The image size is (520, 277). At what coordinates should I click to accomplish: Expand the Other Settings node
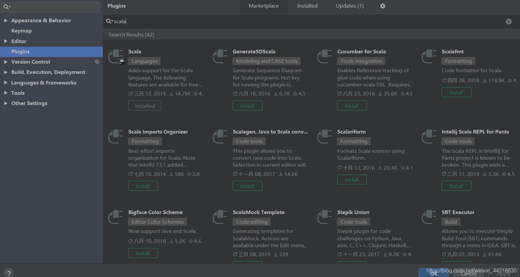(6, 103)
